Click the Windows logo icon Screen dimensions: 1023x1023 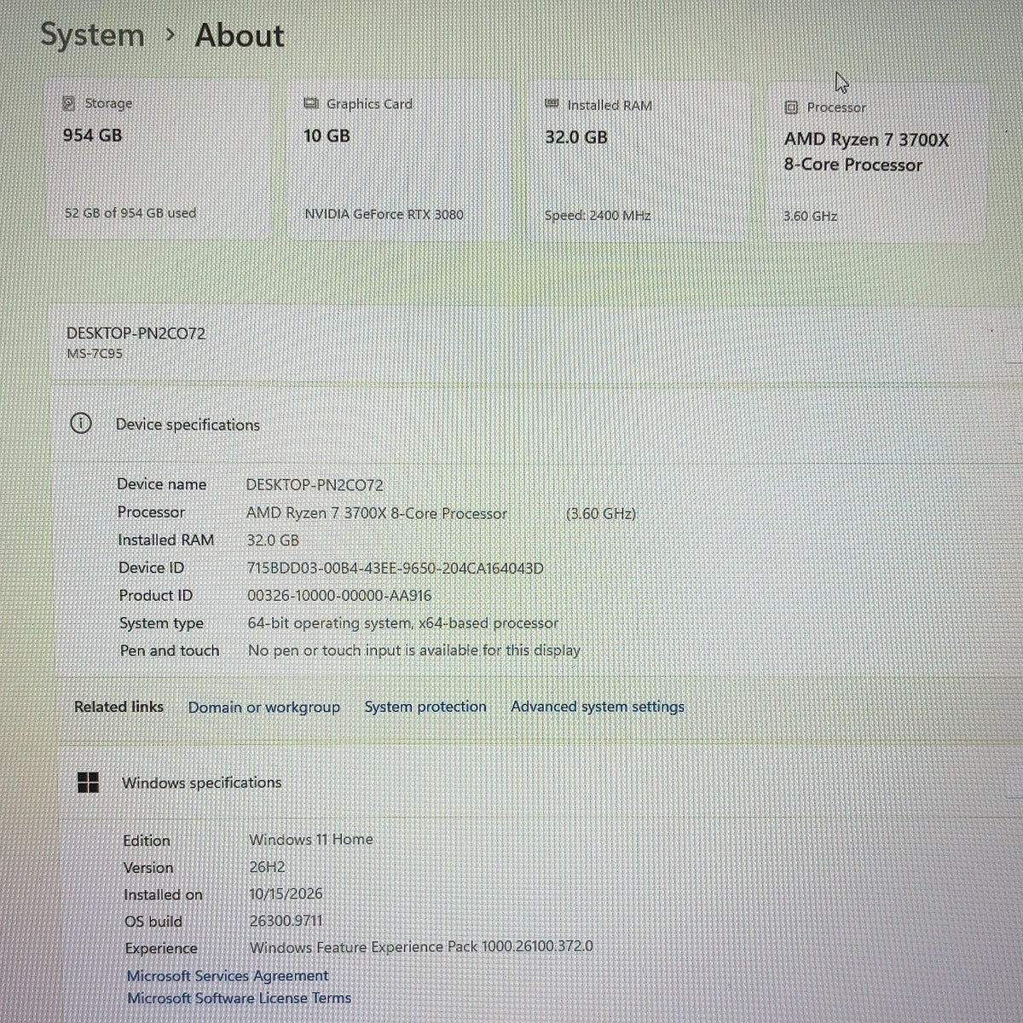tap(88, 782)
